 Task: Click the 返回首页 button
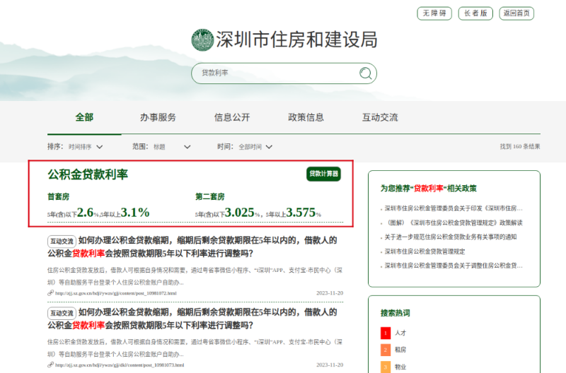click(x=516, y=13)
